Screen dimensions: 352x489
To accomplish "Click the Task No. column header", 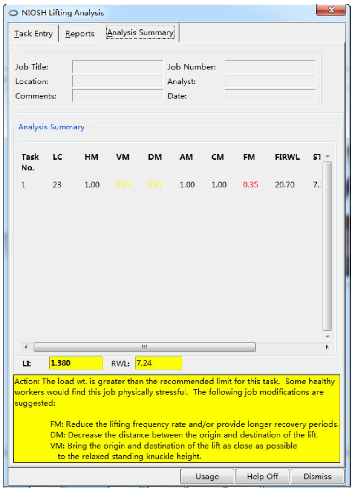I will 30,162.
